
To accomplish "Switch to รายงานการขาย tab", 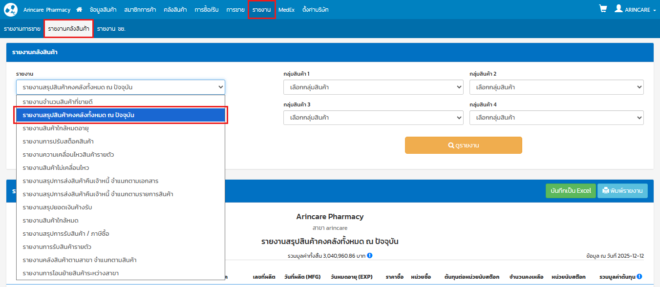I will [x=22, y=29].
